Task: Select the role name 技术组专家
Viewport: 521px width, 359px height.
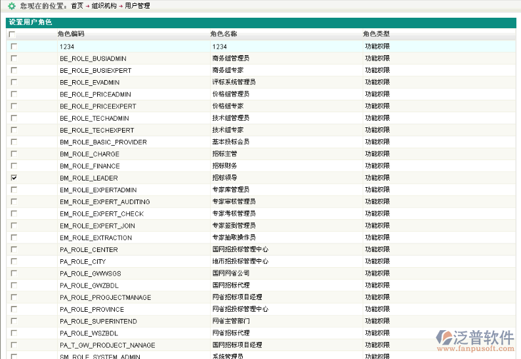Action: coord(228,130)
